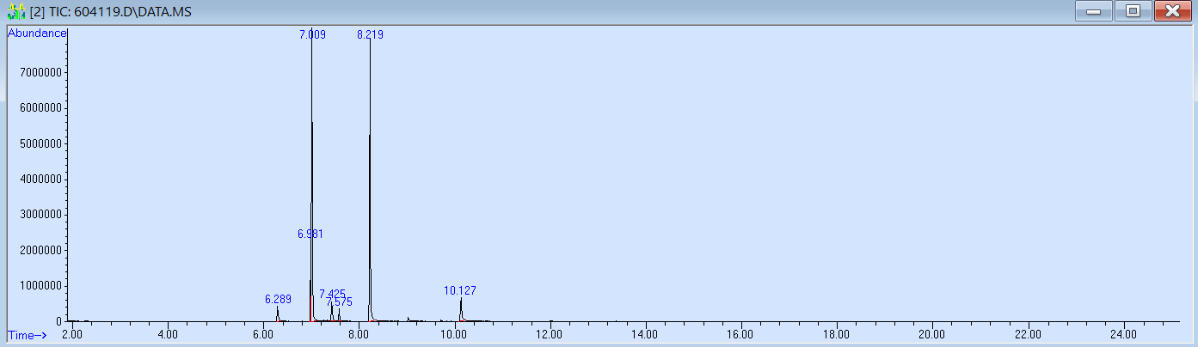Minimize the TIC chromatogram window
Image resolution: width=1198 pixels, height=347 pixels.
pos(1094,11)
